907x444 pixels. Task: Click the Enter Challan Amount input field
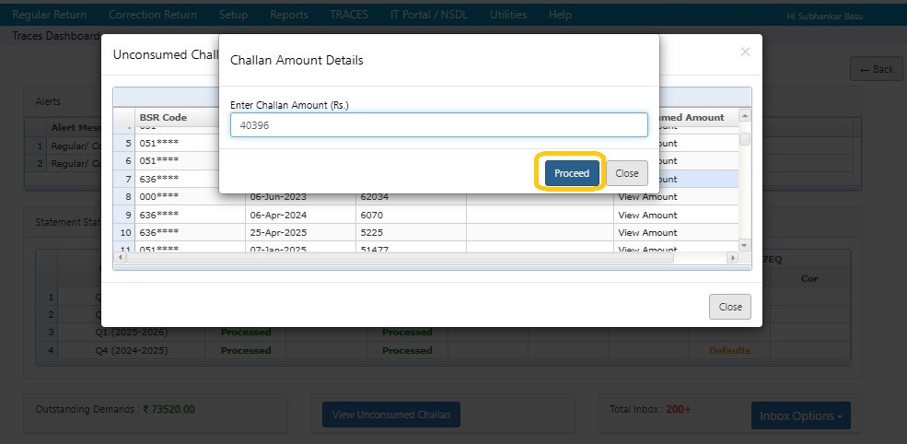click(x=438, y=125)
